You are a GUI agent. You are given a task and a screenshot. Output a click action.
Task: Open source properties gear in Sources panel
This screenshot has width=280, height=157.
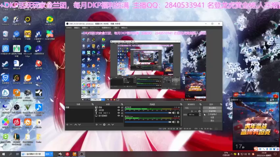[x=104, y=125]
